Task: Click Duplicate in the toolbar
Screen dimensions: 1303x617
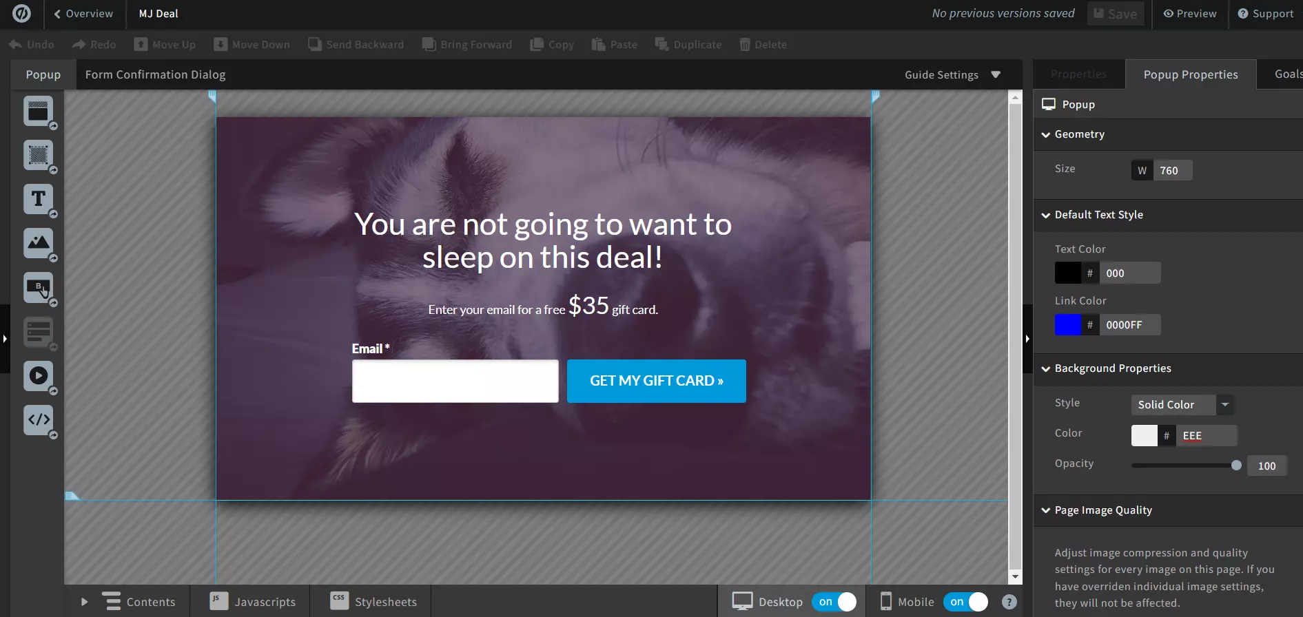Action: [x=688, y=45]
